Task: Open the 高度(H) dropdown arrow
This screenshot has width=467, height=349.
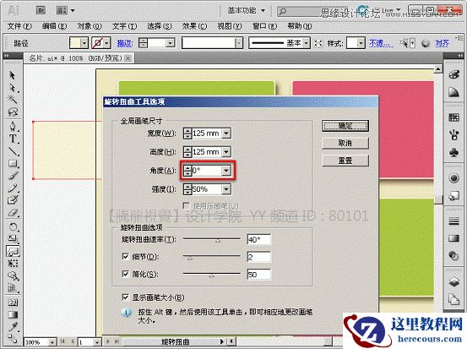Action: 226,152
